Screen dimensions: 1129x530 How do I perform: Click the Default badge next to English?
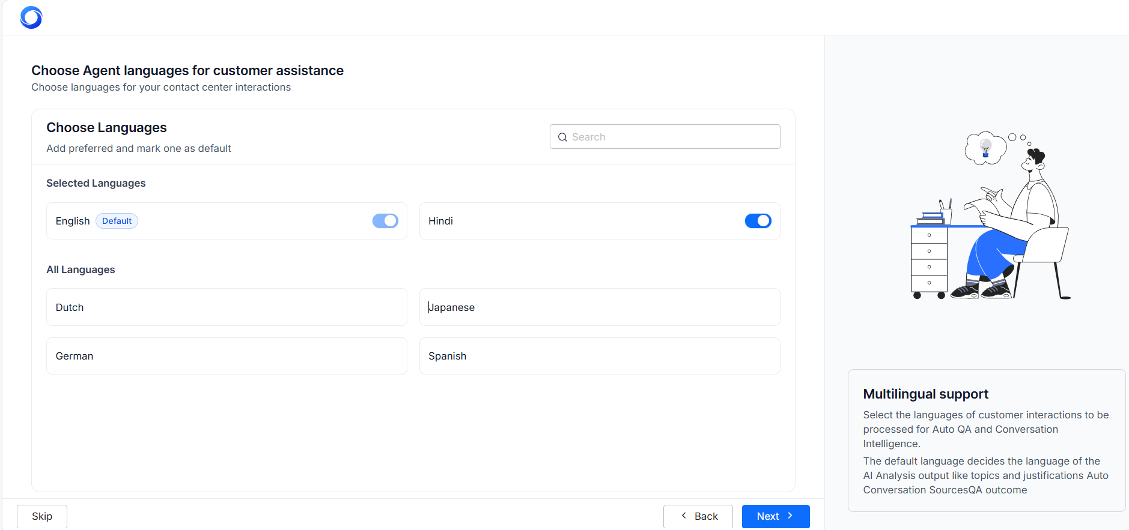(x=117, y=221)
